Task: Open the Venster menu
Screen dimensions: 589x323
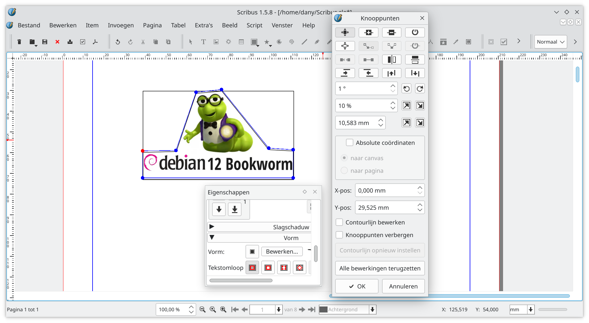Action: coord(282,25)
